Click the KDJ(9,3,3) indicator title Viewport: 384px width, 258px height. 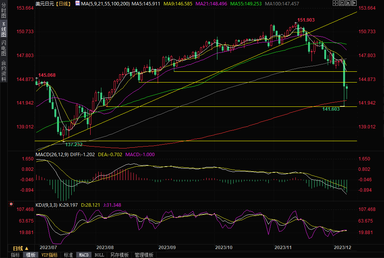pyautogui.click(x=46, y=205)
